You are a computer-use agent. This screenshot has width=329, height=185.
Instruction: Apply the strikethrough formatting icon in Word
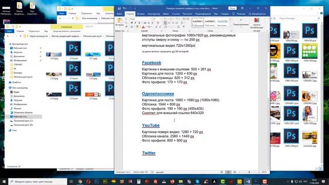coord(145,23)
